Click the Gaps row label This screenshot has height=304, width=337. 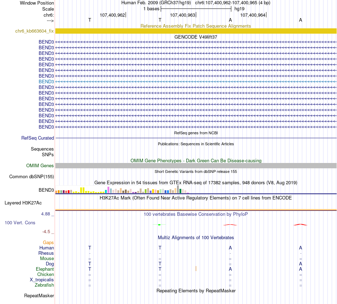click(48, 242)
